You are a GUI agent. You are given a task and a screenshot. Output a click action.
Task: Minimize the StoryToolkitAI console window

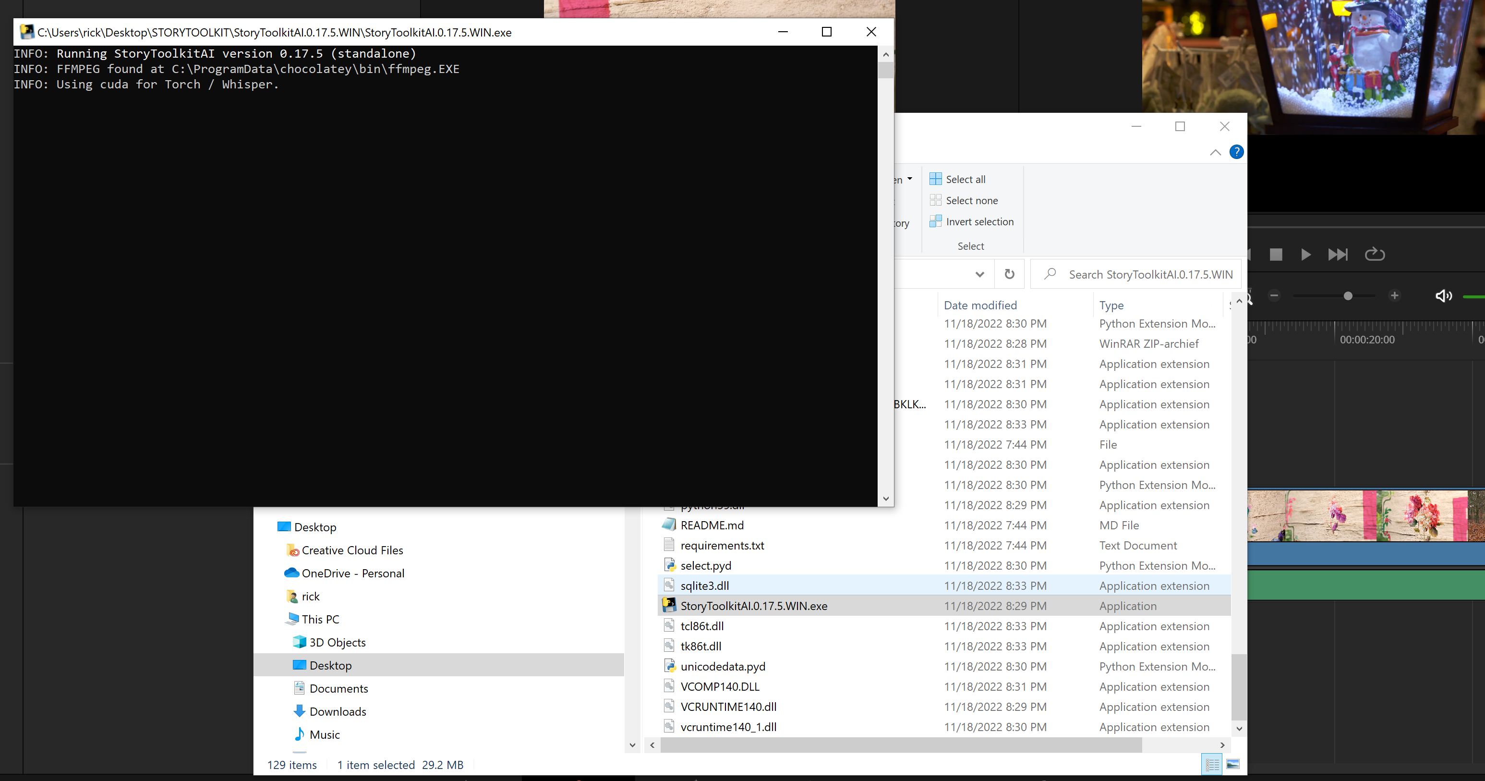(x=783, y=32)
